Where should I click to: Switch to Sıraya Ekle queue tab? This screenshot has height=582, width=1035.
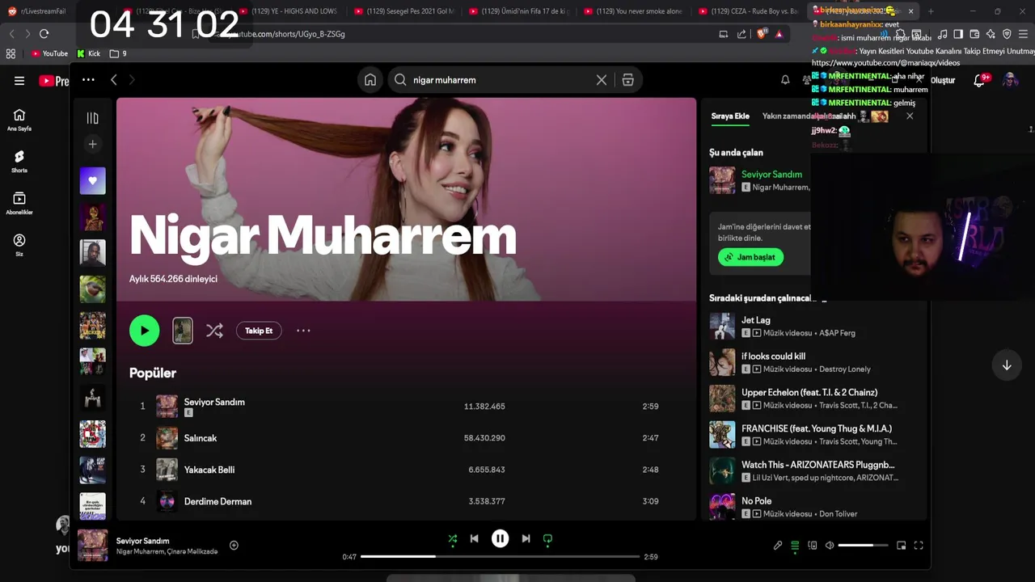point(730,116)
